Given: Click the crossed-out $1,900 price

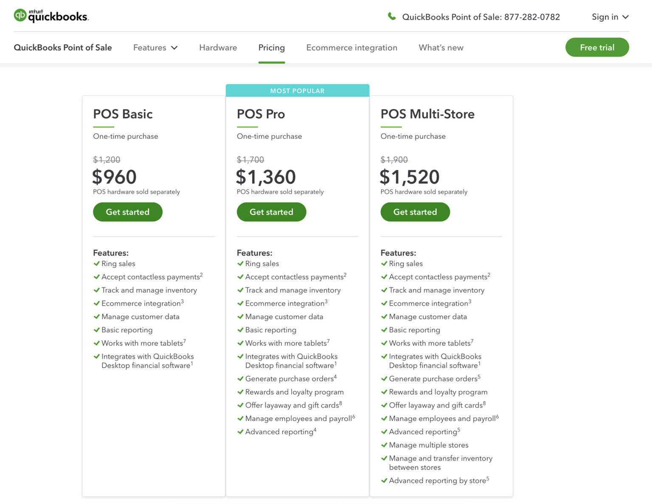Looking at the screenshot, I should (x=394, y=160).
